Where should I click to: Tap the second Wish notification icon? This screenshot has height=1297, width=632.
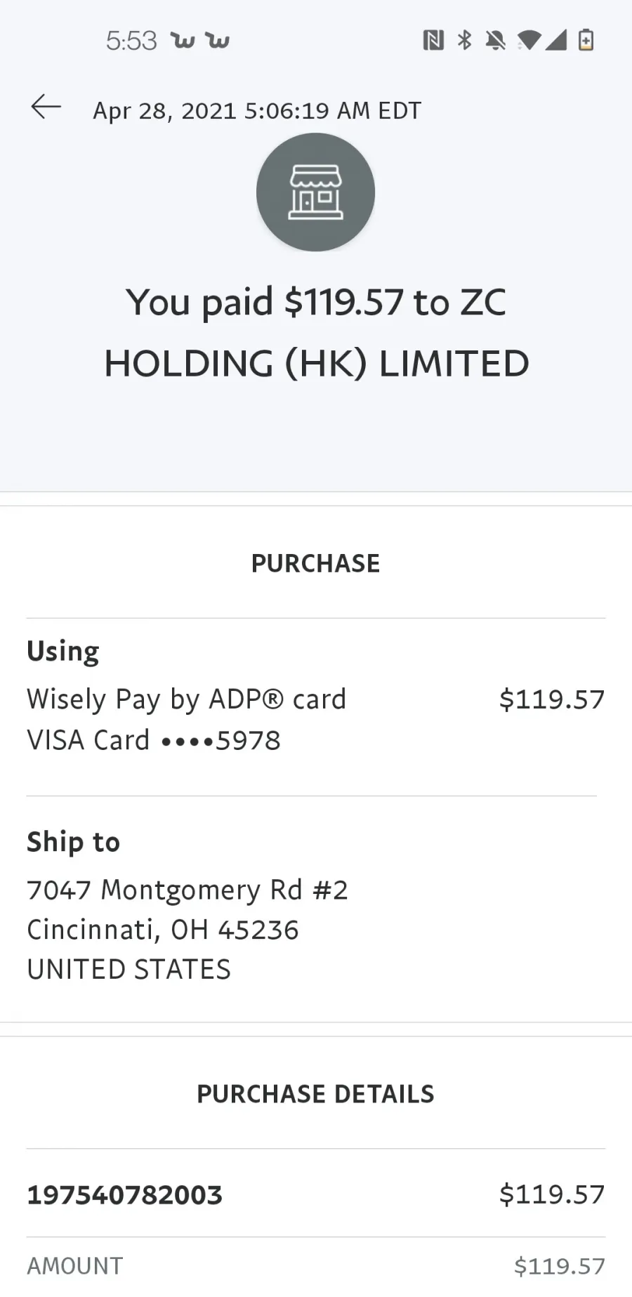(218, 41)
